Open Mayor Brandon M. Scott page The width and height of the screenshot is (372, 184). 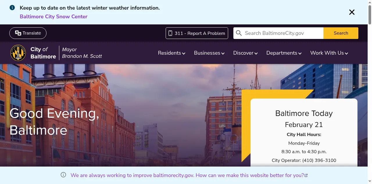[82, 53]
